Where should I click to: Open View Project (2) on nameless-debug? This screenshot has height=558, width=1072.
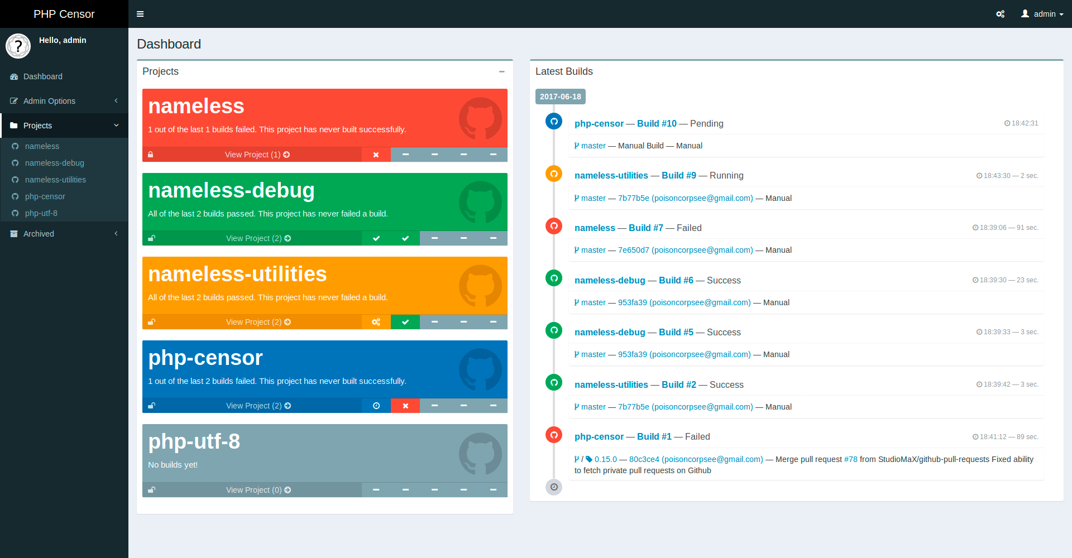click(257, 238)
